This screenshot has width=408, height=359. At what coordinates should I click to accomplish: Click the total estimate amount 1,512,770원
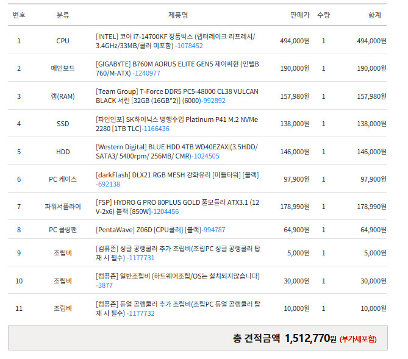[x=310, y=338]
